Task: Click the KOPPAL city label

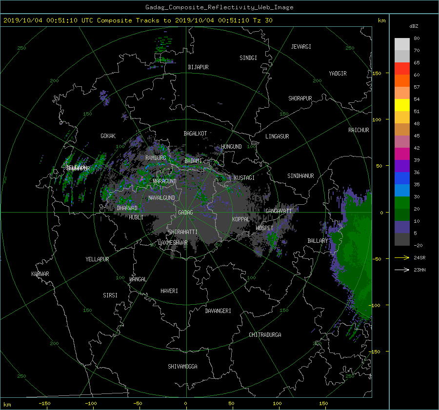Action: tap(241, 219)
